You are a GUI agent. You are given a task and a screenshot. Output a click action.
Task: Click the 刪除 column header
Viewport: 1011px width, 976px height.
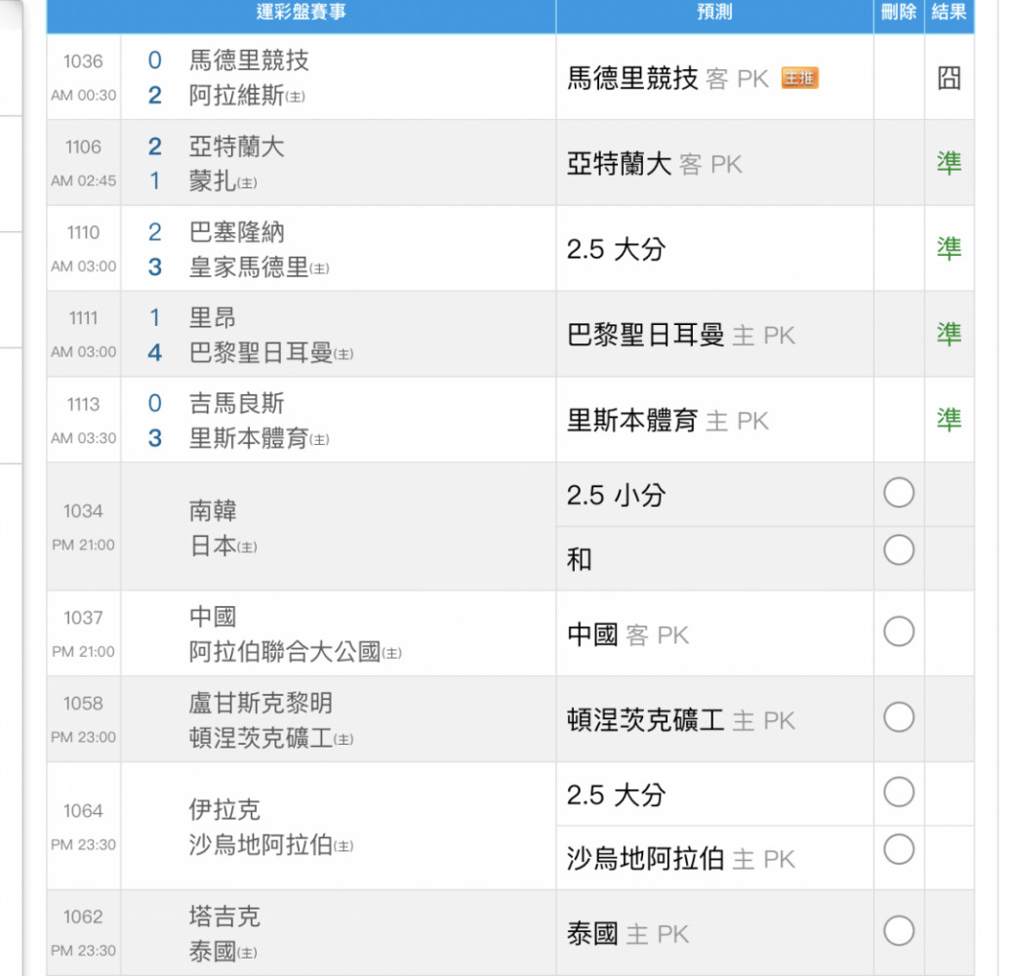(x=899, y=12)
